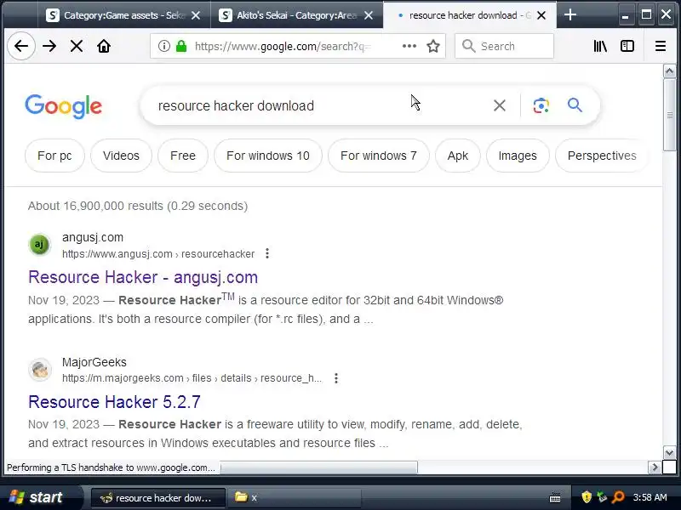
Task: Go back to the previous page
Action: coord(20,46)
